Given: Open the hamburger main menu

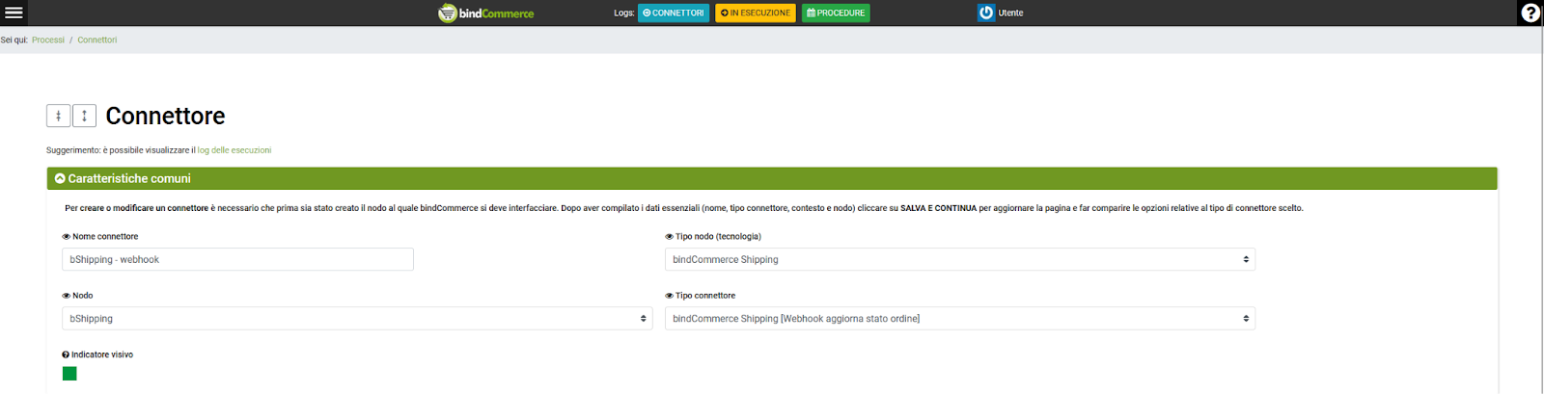Looking at the screenshot, I should tap(14, 13).
